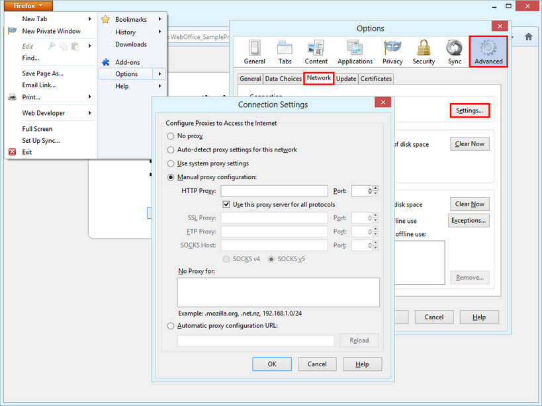Select the Content options panel

click(316, 52)
